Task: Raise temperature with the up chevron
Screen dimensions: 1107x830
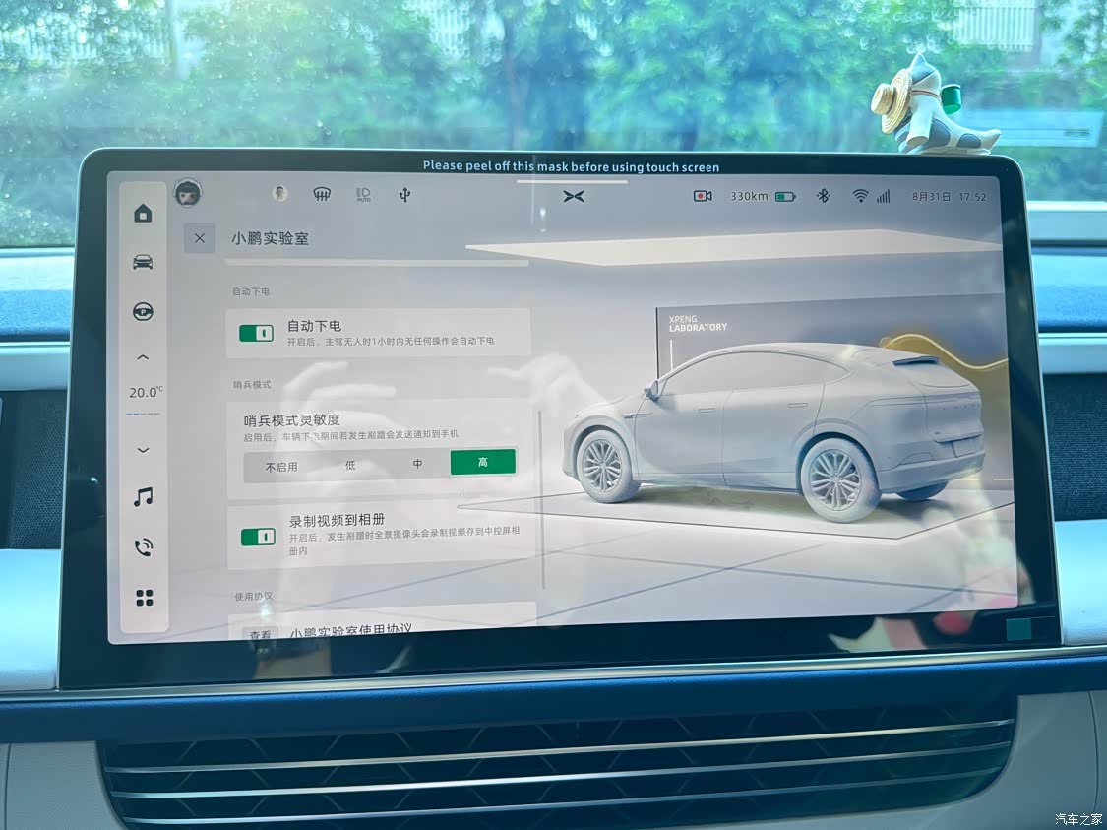Action: [x=144, y=358]
